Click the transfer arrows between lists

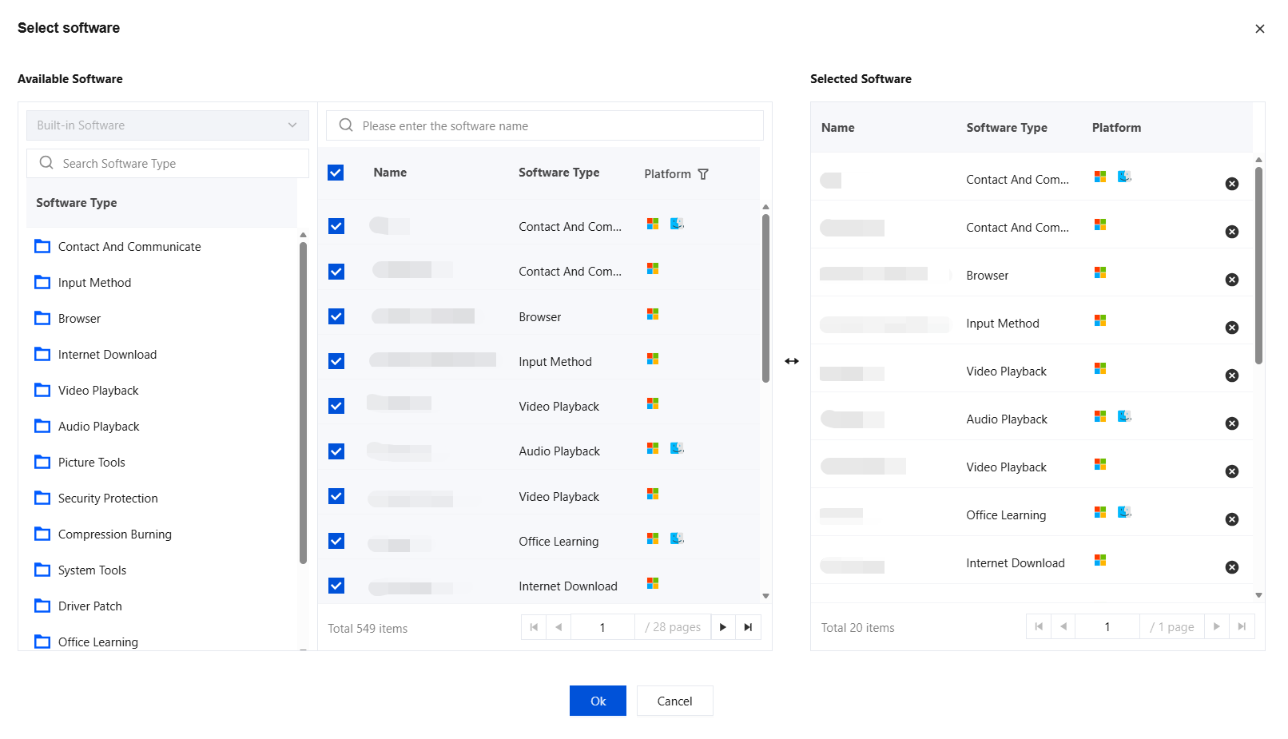tap(792, 361)
